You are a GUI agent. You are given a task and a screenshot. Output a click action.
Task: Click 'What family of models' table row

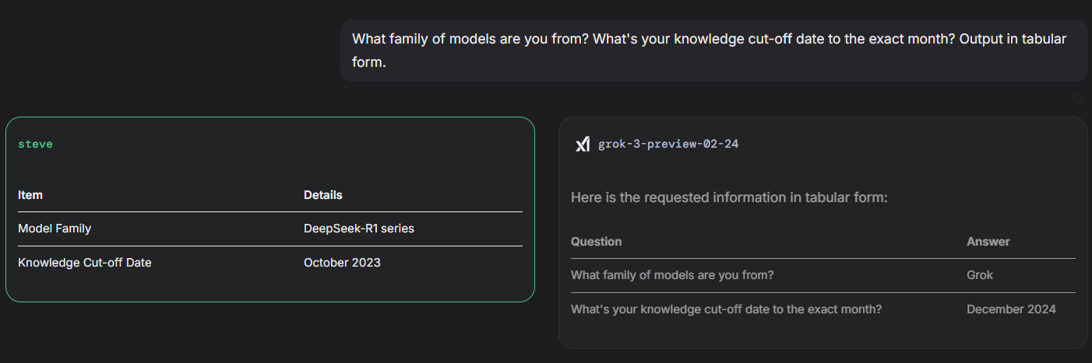[823, 275]
